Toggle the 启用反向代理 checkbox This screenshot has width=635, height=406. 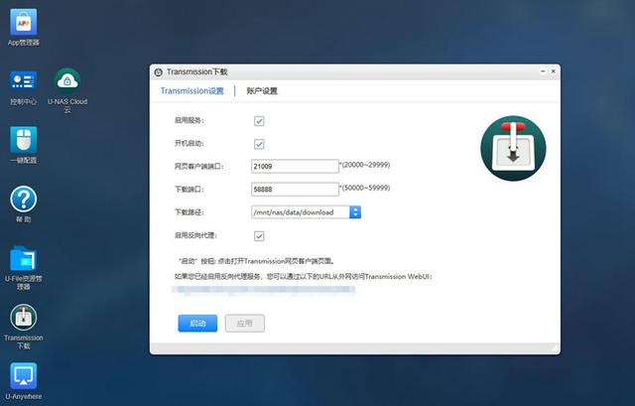259,236
